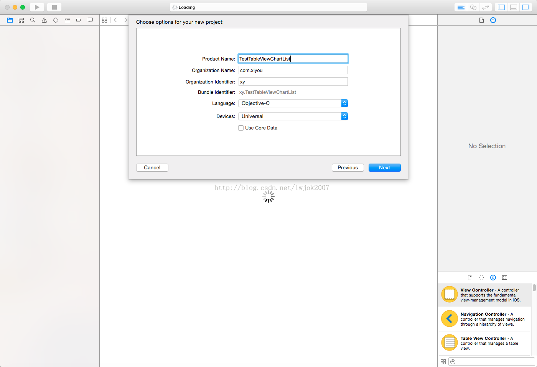
Task: Select the Project navigator folder tab
Action: point(10,20)
